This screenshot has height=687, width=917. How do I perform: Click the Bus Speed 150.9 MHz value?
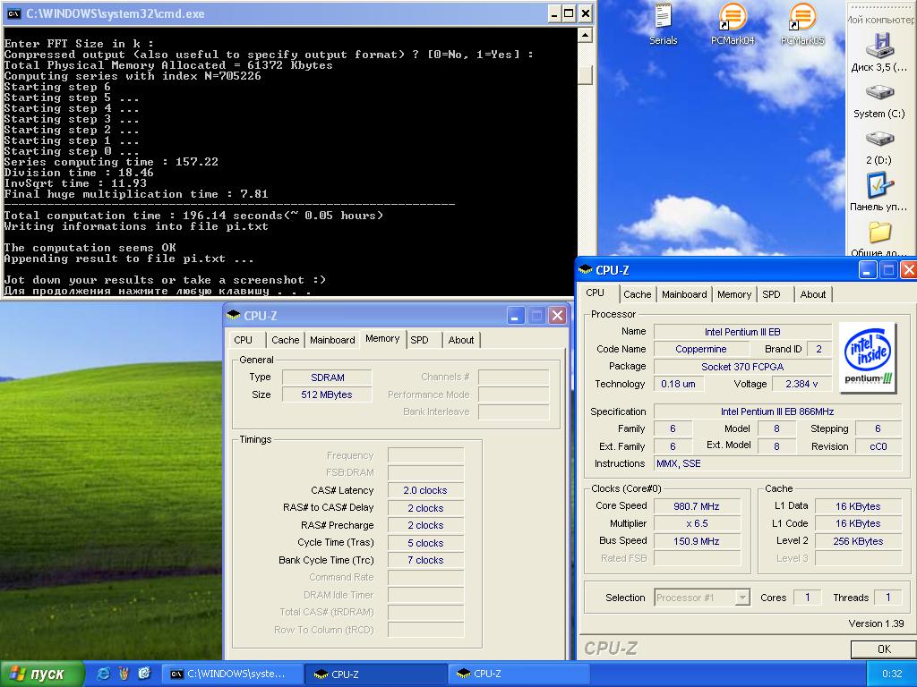[697, 541]
